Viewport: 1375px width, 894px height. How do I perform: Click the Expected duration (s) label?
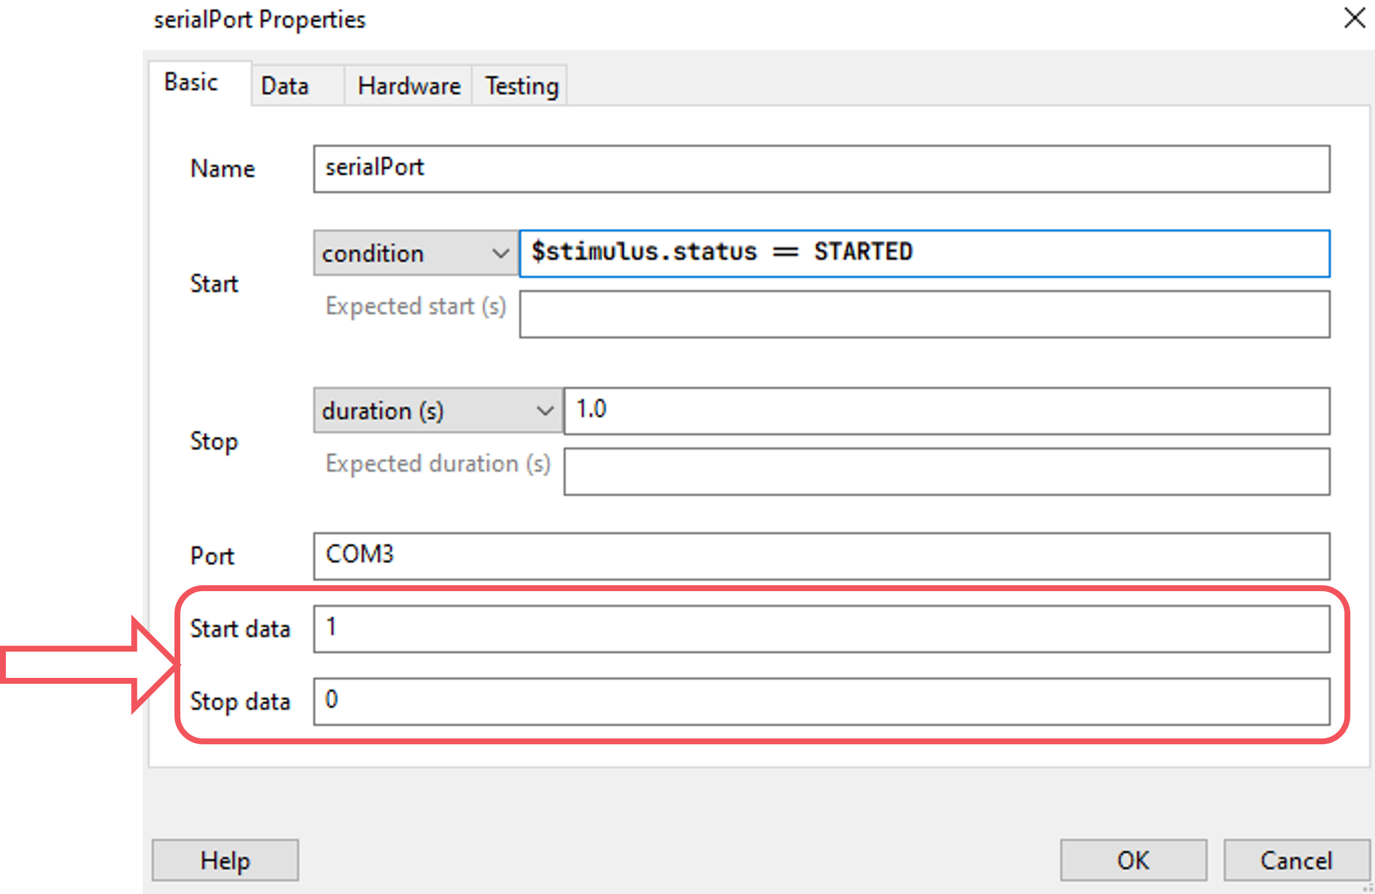438,464
